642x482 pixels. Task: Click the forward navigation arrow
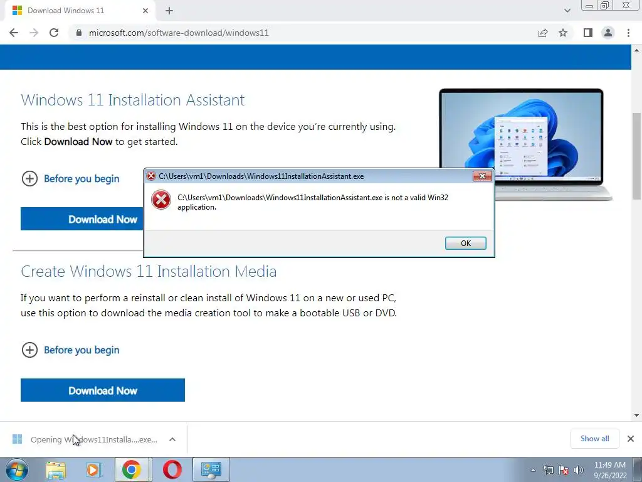pyautogui.click(x=34, y=33)
